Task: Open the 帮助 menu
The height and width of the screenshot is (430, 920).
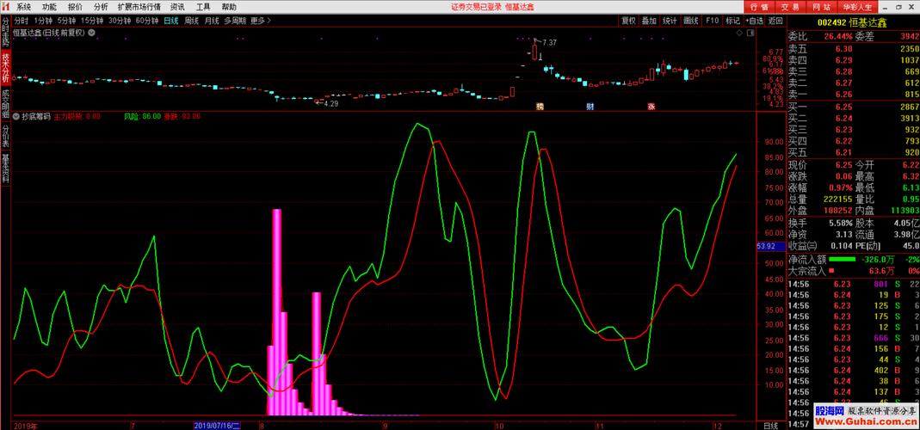Action: [229, 7]
